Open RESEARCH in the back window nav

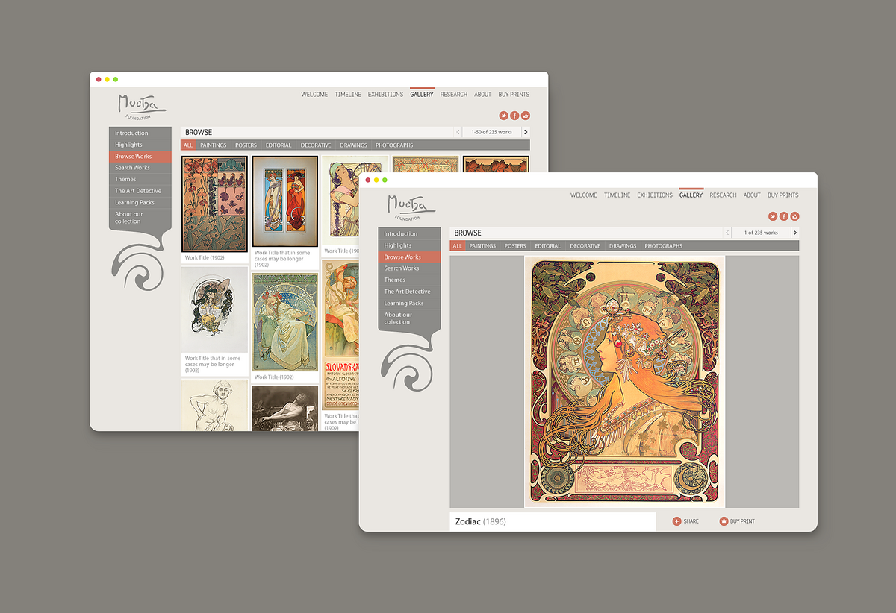coord(454,95)
